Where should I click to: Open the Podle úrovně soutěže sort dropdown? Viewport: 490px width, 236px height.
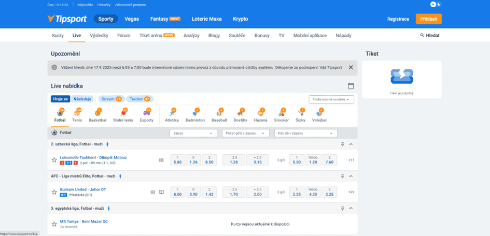coord(331,99)
